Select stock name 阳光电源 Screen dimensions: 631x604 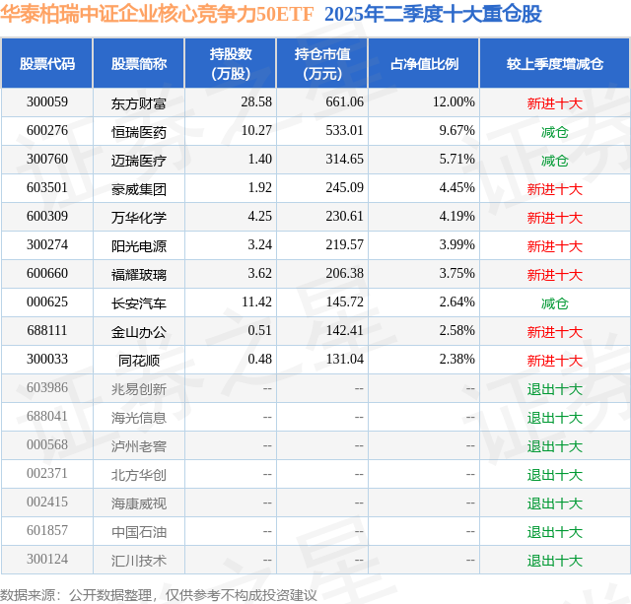(x=139, y=246)
